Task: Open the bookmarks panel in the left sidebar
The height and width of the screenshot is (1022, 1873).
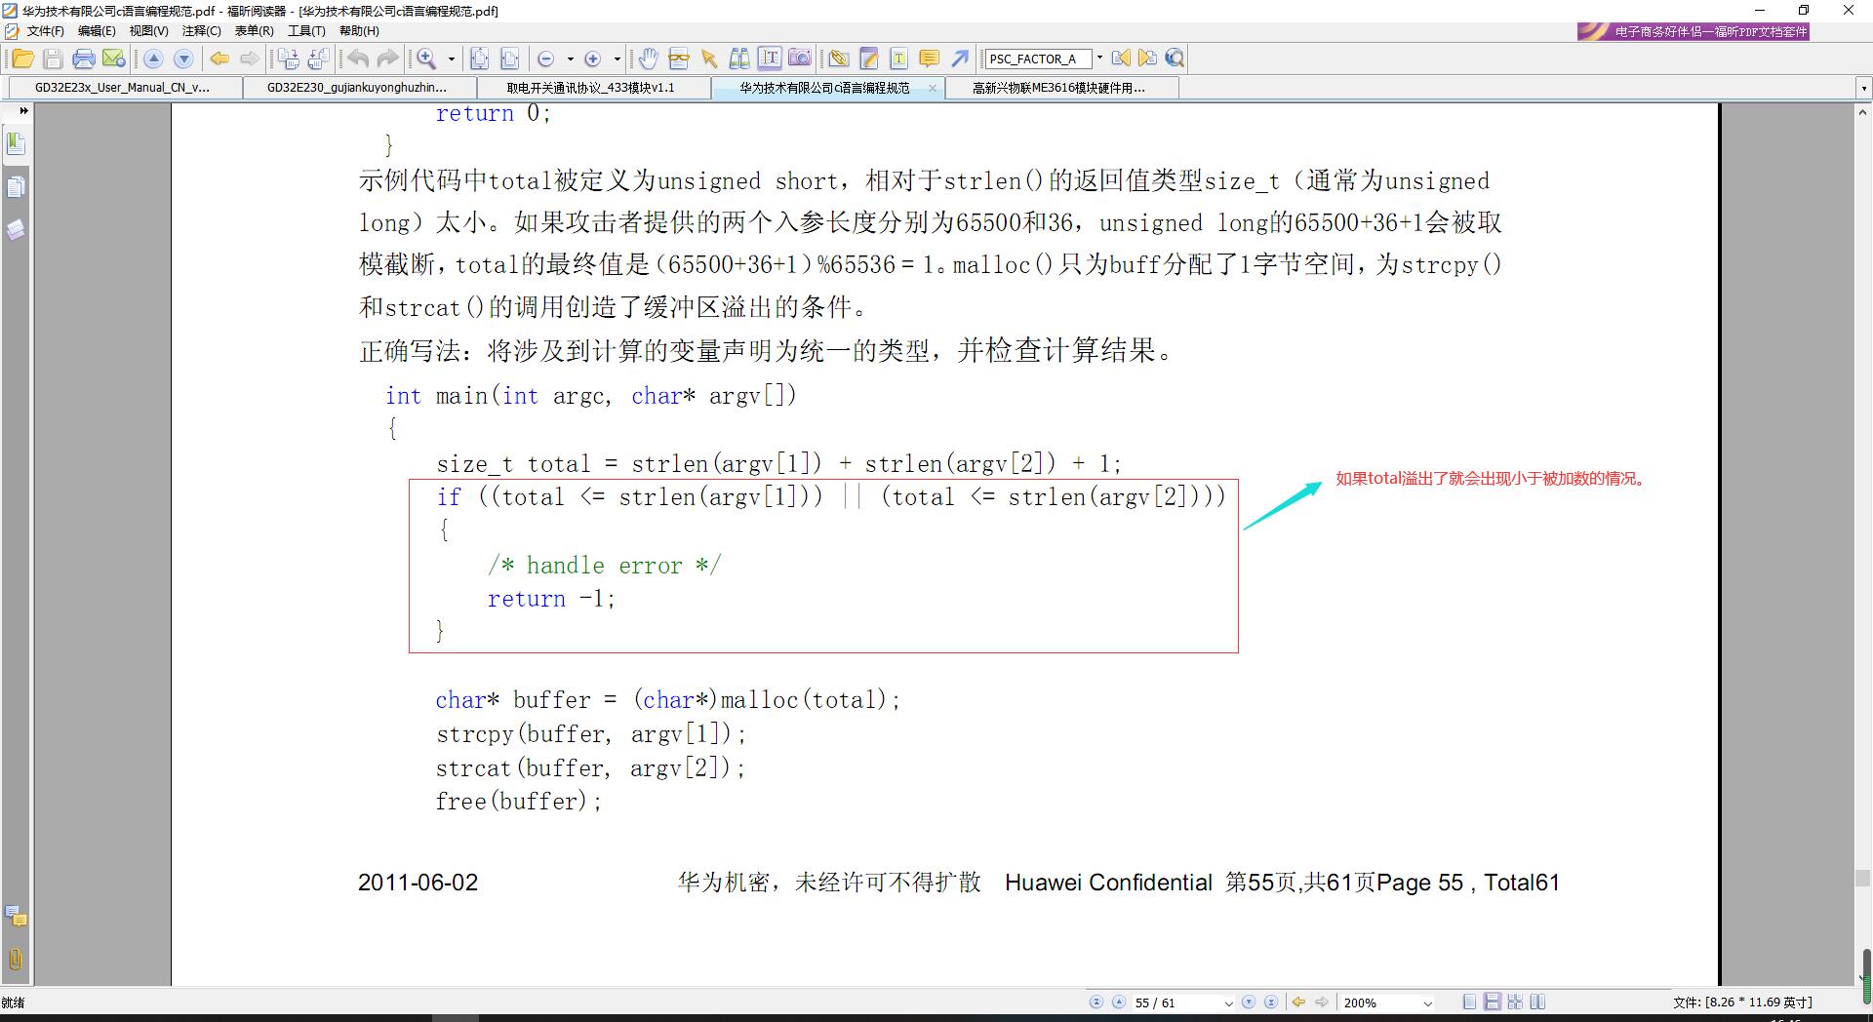Action: click(x=16, y=144)
